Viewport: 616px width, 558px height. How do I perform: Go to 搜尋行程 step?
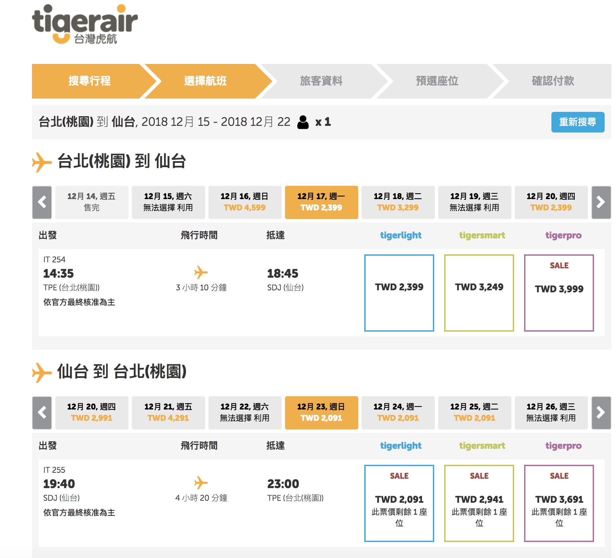click(x=89, y=81)
